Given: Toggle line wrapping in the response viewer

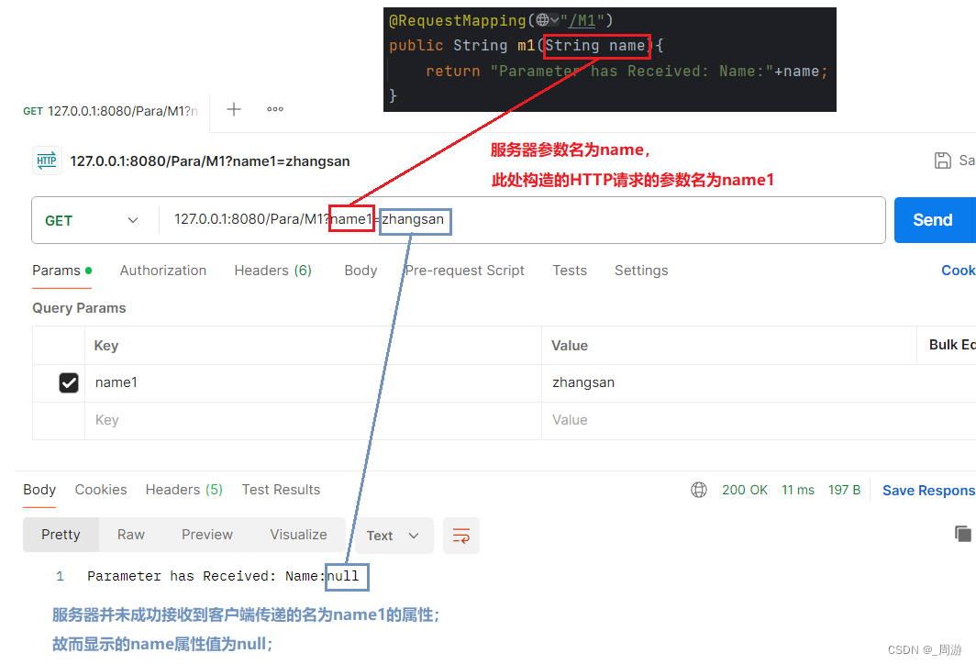Looking at the screenshot, I should tap(460, 536).
